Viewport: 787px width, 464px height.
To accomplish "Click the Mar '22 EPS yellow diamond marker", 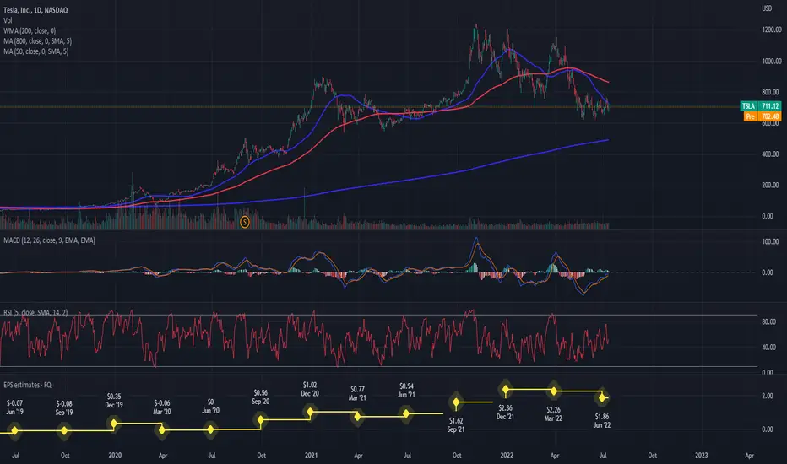I will coord(554,391).
